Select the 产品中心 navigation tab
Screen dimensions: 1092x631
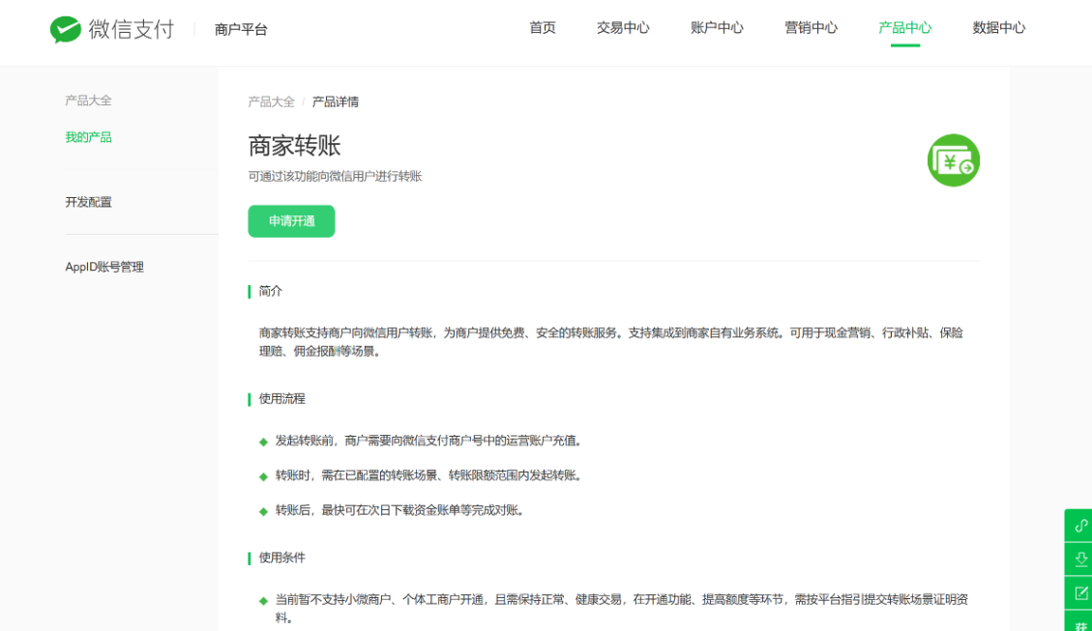pyautogui.click(x=904, y=28)
